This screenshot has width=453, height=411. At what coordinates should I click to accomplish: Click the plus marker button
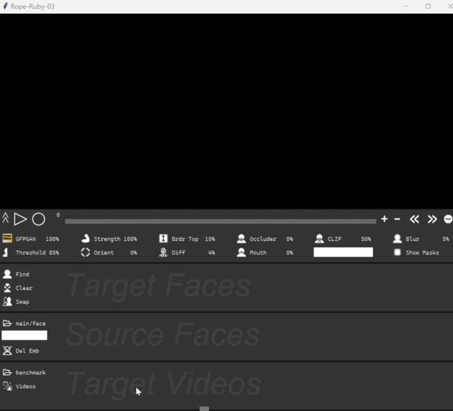click(384, 219)
